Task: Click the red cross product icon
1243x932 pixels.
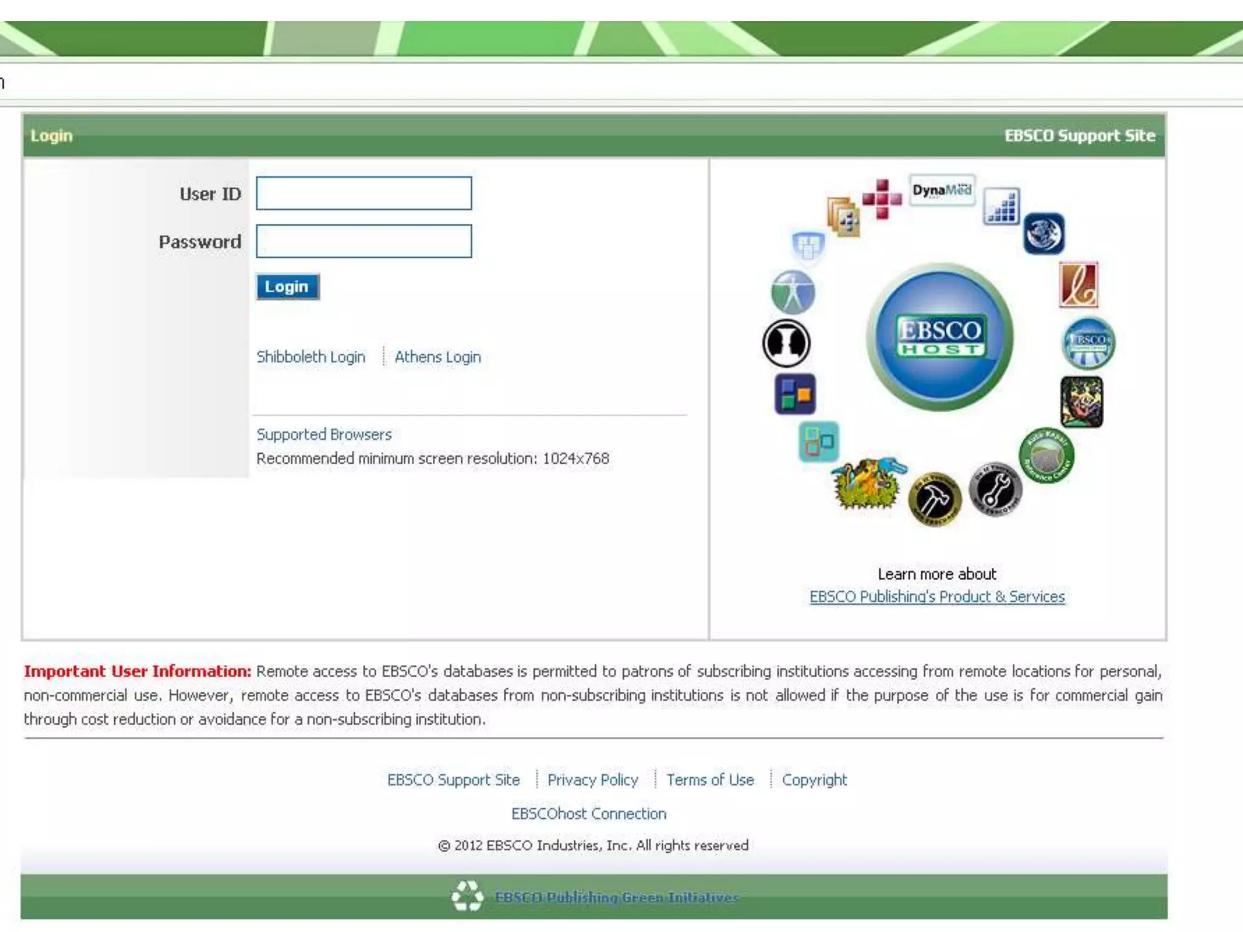Action: (x=882, y=198)
